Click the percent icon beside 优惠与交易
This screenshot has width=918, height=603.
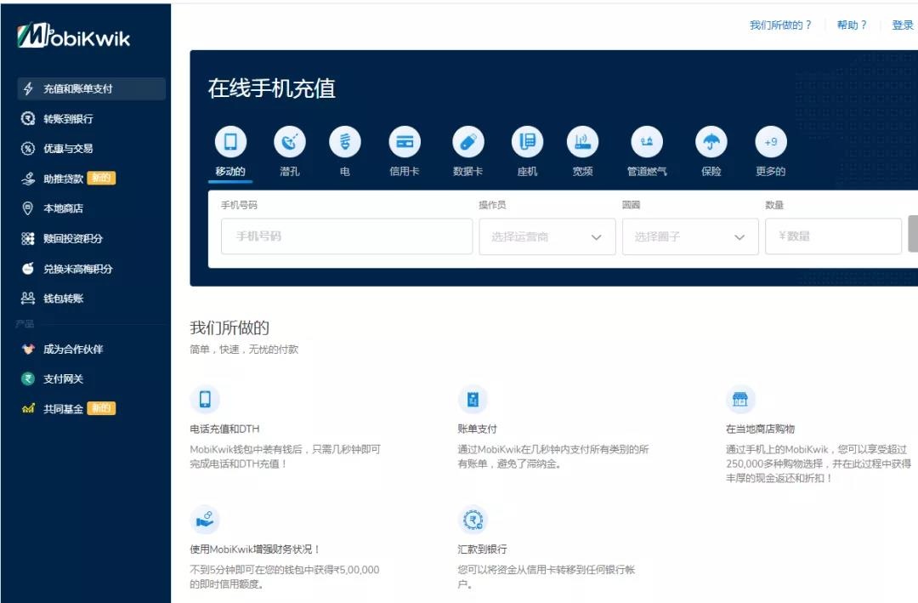28,148
